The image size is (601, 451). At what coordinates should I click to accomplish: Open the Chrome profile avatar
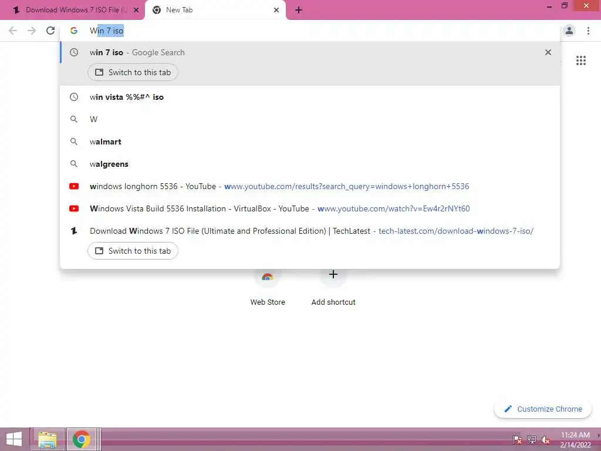569,31
